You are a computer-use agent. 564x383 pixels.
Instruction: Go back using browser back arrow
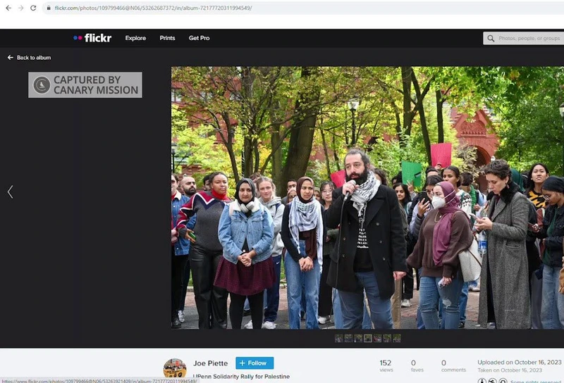[6, 8]
